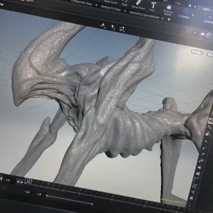Open the Clou... shelf tab
The width and height of the screenshot is (213, 213).
pyautogui.click(x=179, y=3)
